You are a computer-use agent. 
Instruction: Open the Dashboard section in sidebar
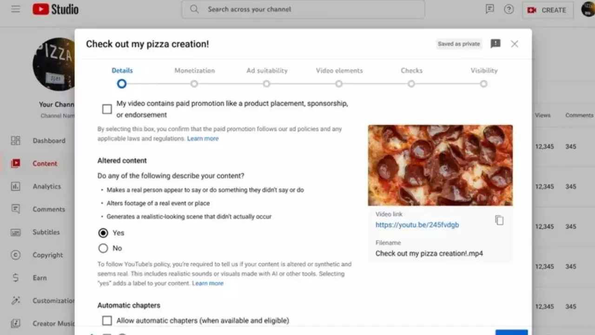(x=48, y=141)
